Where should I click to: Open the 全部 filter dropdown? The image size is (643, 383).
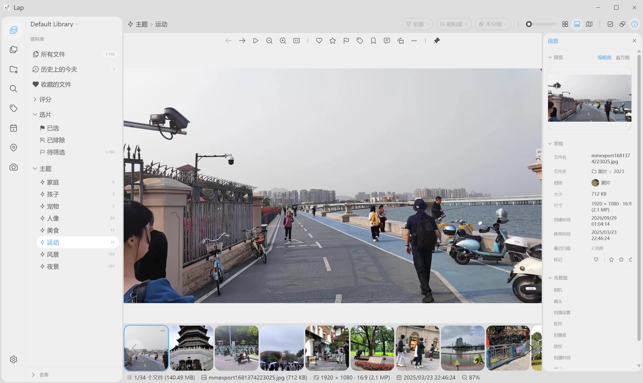click(x=417, y=24)
